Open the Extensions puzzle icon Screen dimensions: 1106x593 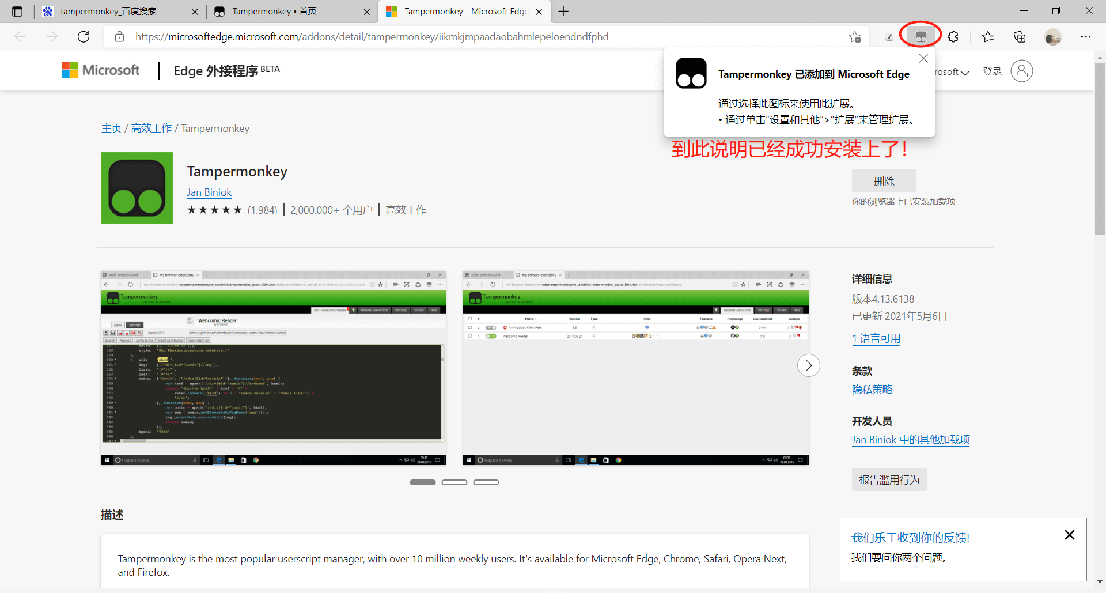[953, 37]
